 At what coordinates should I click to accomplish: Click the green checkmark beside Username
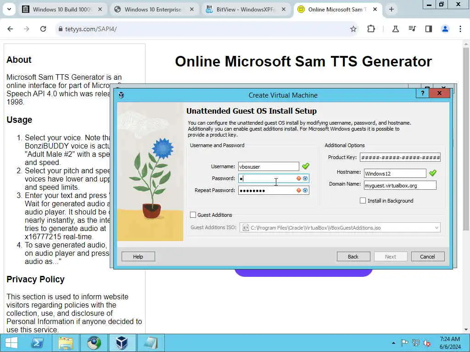(x=305, y=166)
